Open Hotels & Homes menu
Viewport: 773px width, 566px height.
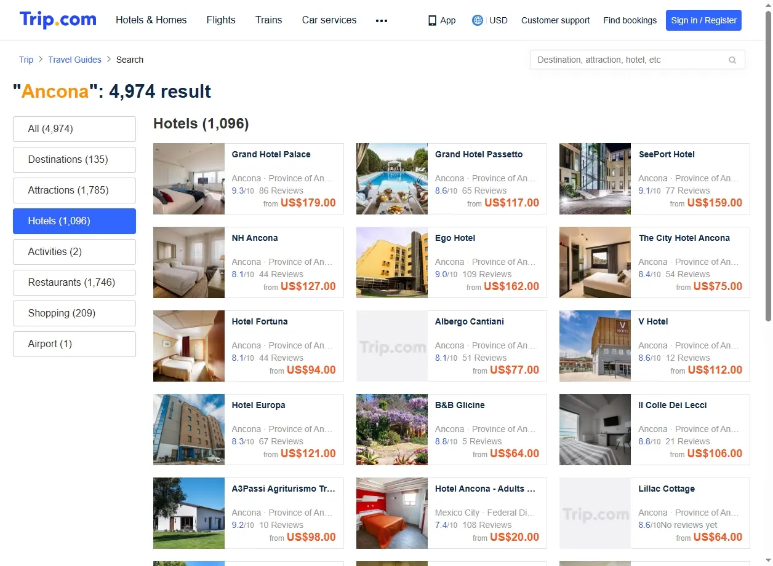[x=151, y=20]
